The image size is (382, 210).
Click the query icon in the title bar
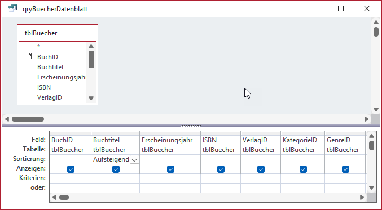[12, 8]
